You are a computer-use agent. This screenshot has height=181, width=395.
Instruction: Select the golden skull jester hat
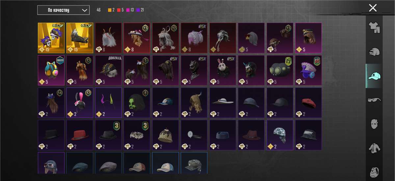[x=51, y=38]
